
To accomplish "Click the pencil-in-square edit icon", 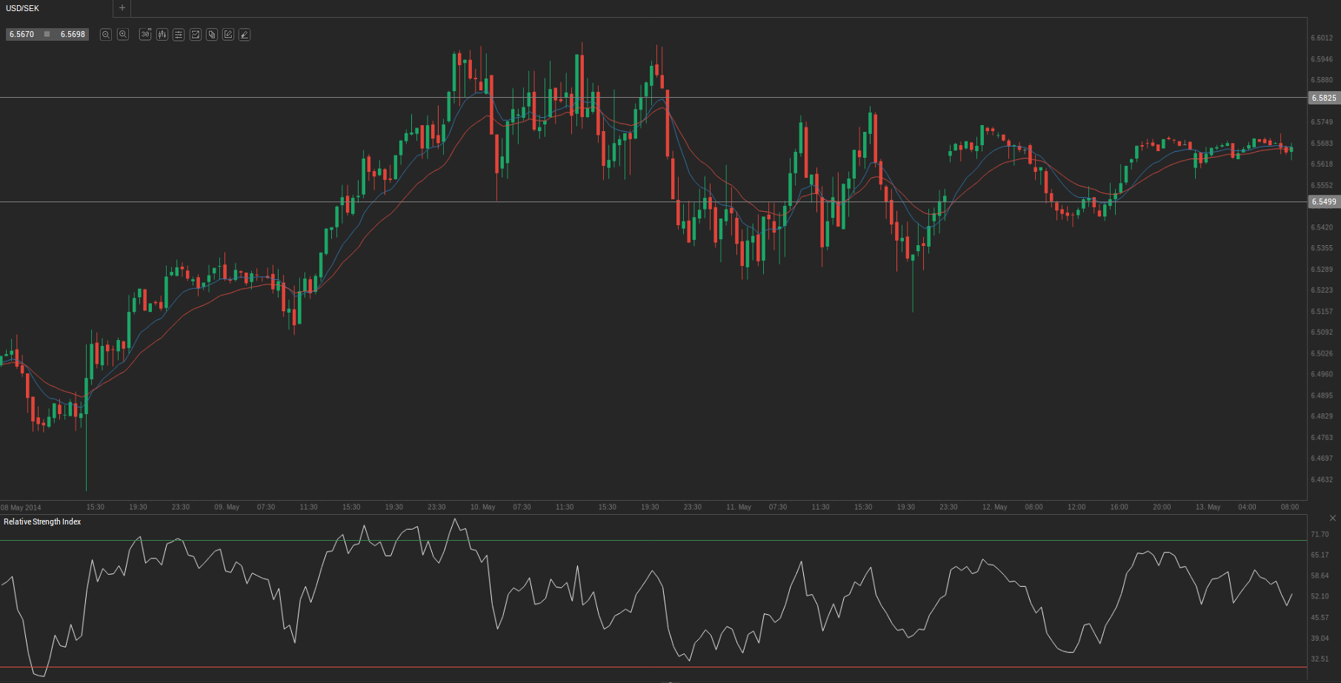I will click(228, 35).
